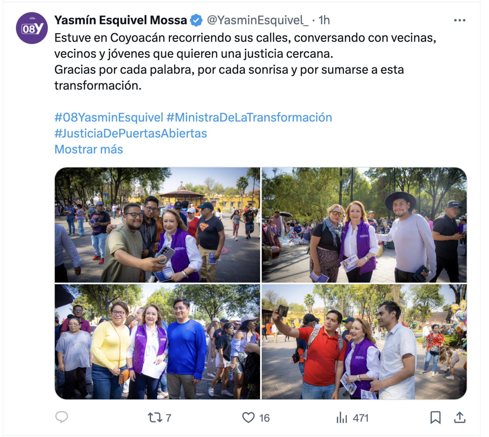Open Yasmín Esquivel Mossa display name
This screenshot has width=489, height=437.
coord(121,20)
